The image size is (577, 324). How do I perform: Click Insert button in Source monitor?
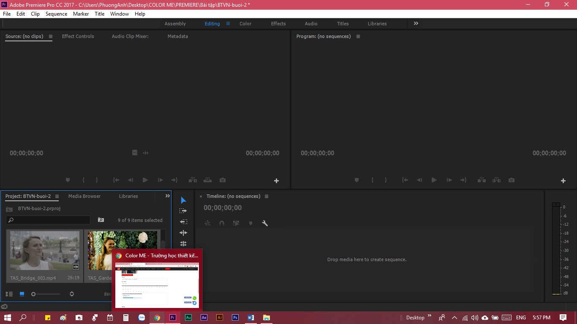tap(193, 180)
